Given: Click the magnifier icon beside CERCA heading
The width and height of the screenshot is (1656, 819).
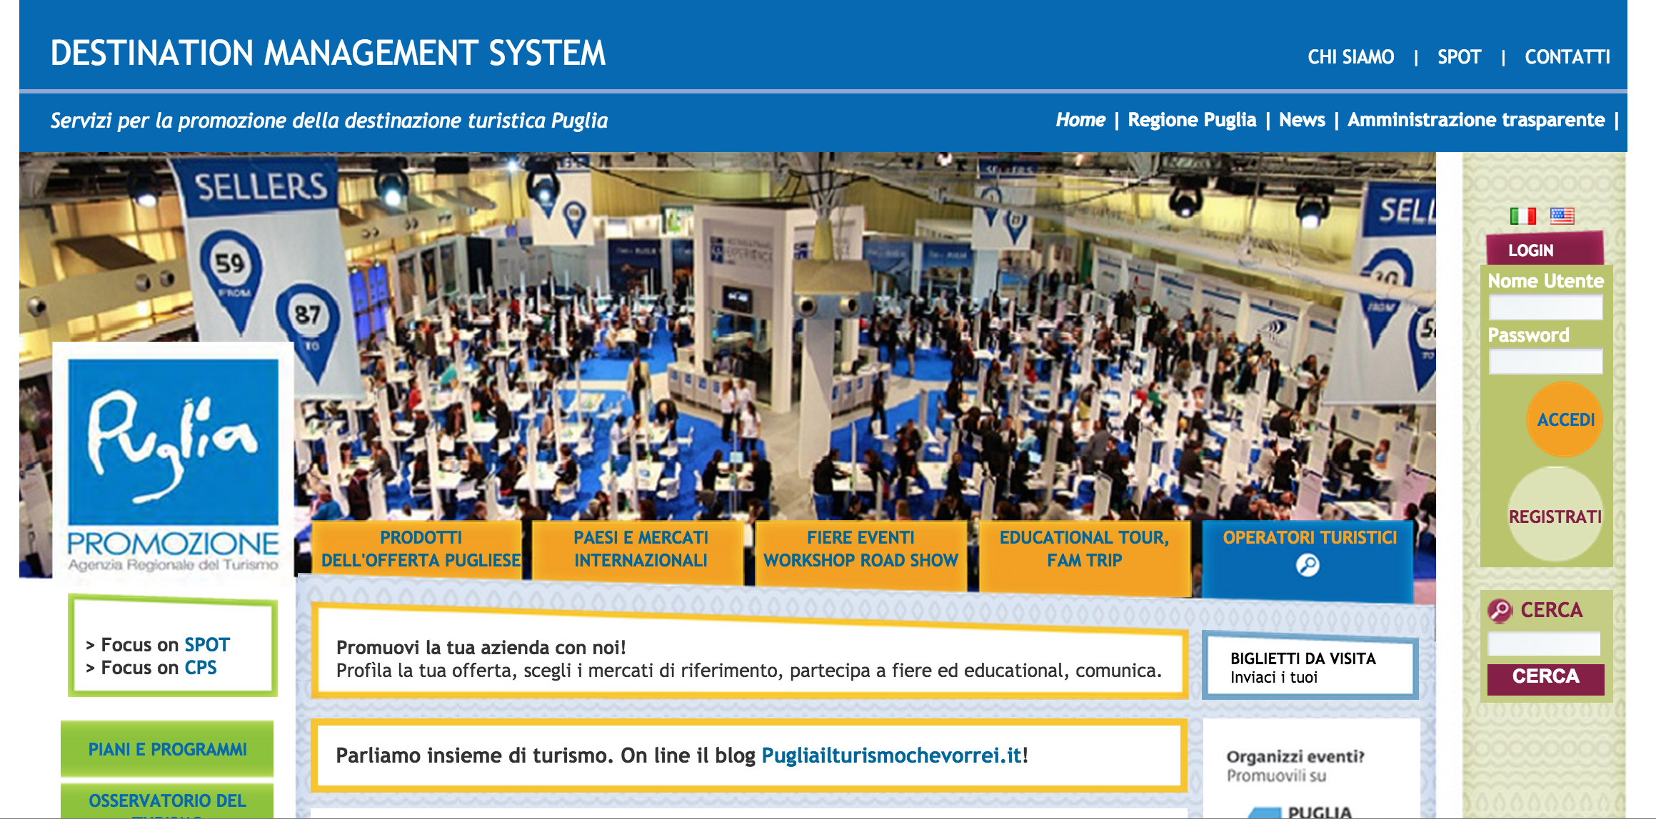Looking at the screenshot, I should (1500, 611).
